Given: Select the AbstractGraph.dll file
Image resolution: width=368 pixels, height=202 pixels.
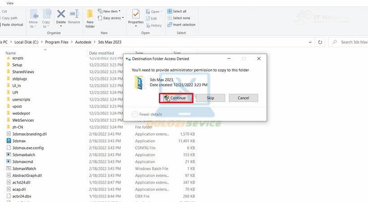Looking at the screenshot, I should (27, 176).
